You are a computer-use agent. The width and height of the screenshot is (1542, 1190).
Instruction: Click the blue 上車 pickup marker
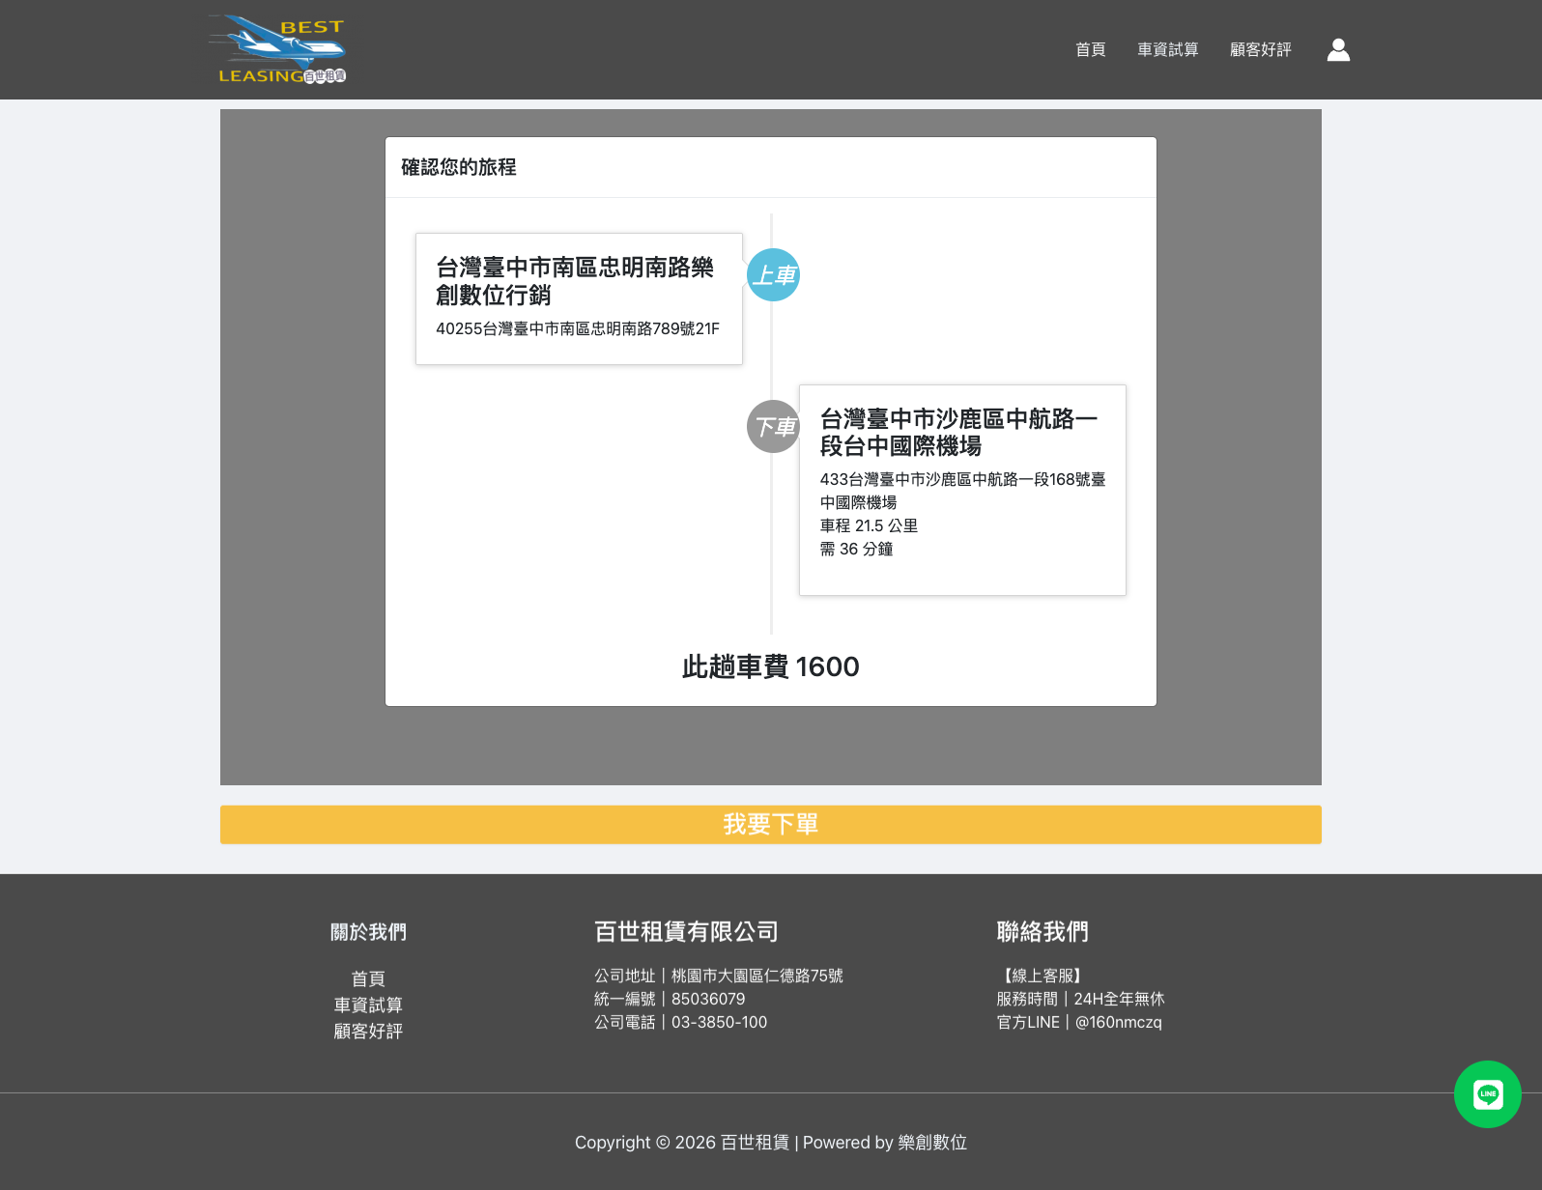point(773,275)
